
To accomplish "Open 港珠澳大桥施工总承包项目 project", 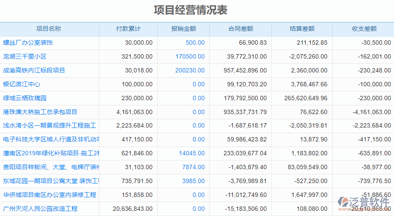I will point(40,112).
